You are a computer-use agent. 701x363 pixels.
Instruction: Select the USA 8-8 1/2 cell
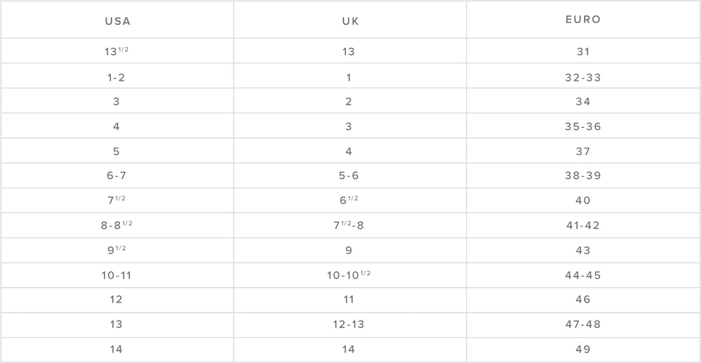pyautogui.click(x=116, y=226)
